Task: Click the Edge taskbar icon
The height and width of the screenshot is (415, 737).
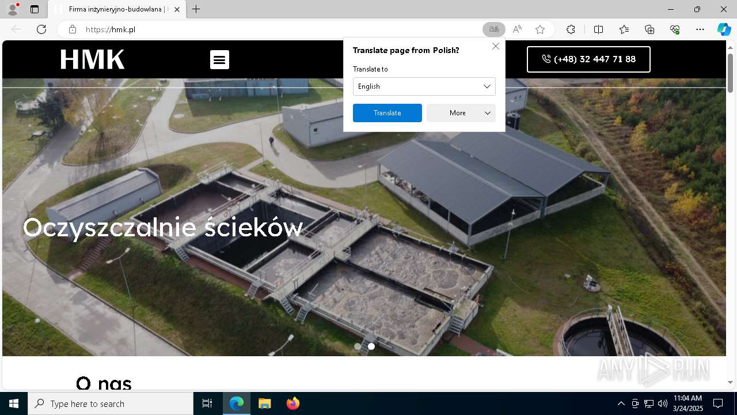Action: coord(237,403)
